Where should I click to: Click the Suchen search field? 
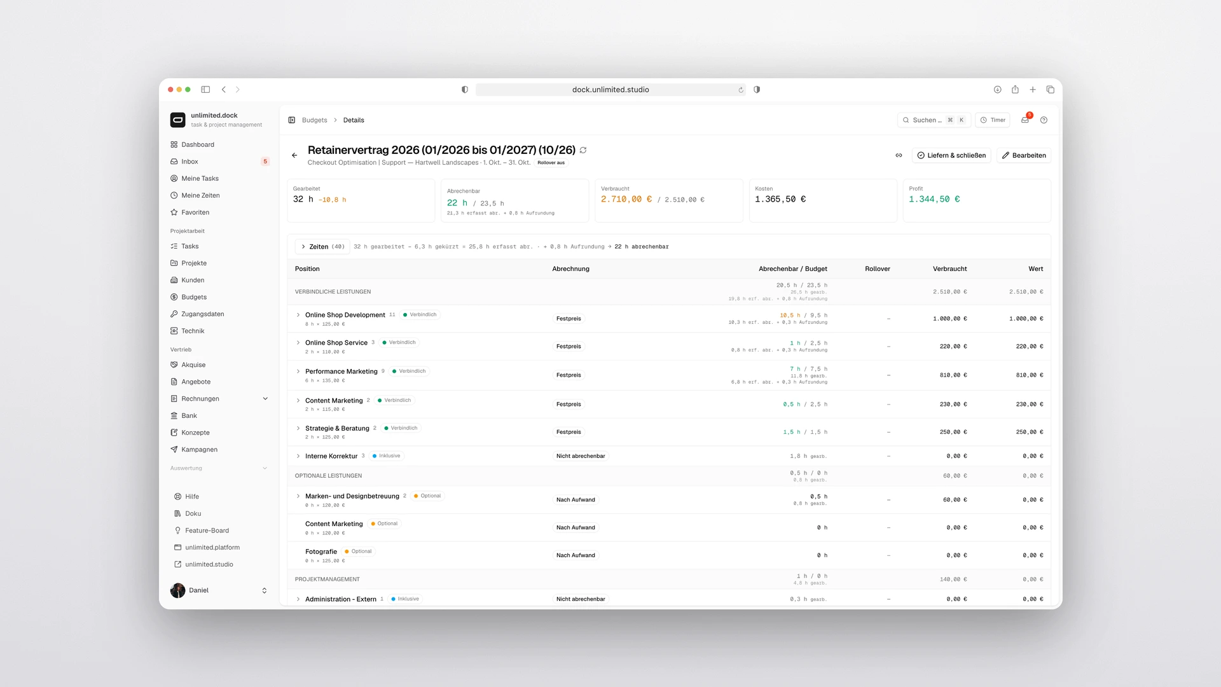(934, 120)
